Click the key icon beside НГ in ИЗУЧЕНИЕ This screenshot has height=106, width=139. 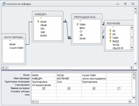110,30
